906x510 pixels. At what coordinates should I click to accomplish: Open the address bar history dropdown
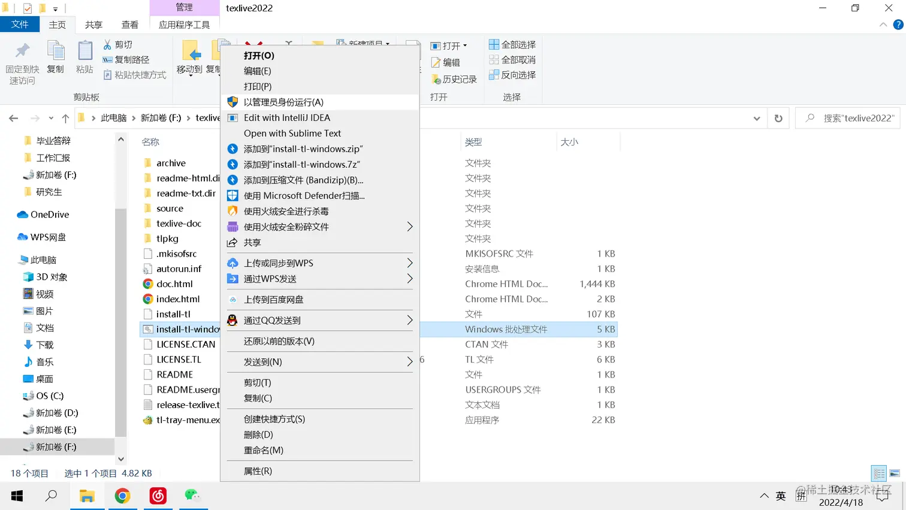point(757,118)
